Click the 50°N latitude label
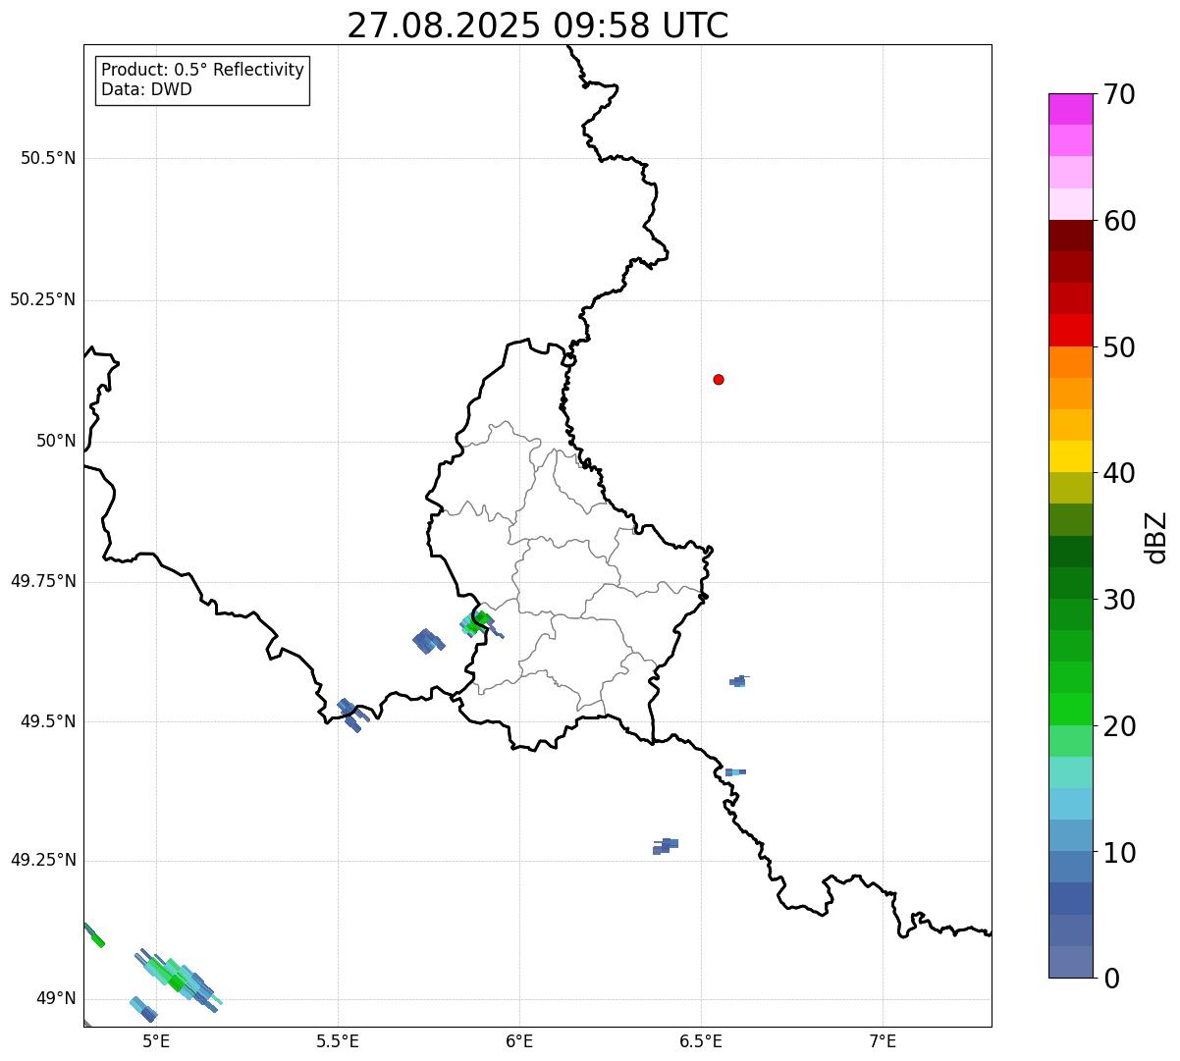The height and width of the screenshot is (1061, 1180). point(56,441)
